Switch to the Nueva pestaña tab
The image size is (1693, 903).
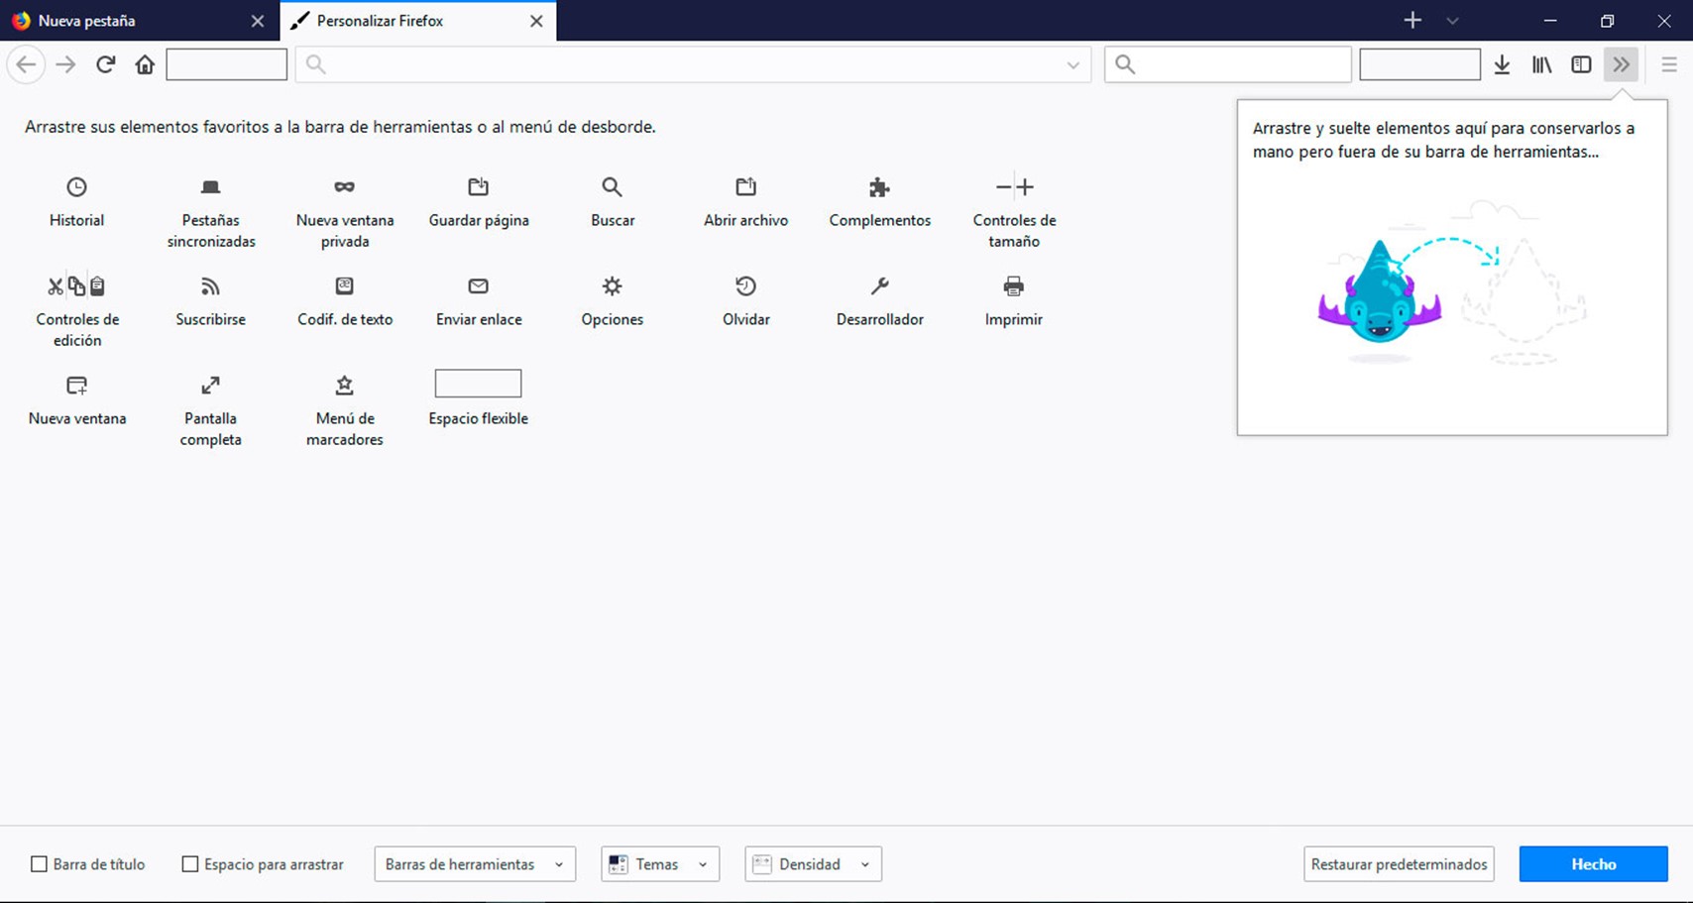(139, 20)
